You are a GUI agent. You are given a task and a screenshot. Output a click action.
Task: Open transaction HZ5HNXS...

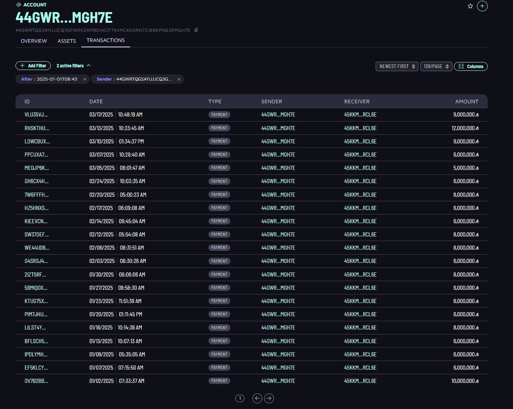click(x=37, y=208)
